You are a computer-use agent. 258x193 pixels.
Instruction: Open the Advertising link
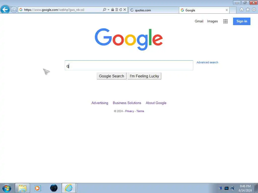[x=100, y=103]
